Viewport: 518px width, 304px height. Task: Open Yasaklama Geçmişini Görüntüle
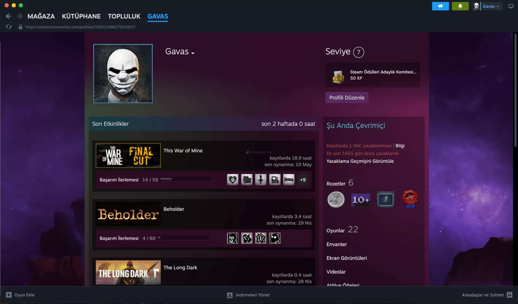pyautogui.click(x=360, y=161)
